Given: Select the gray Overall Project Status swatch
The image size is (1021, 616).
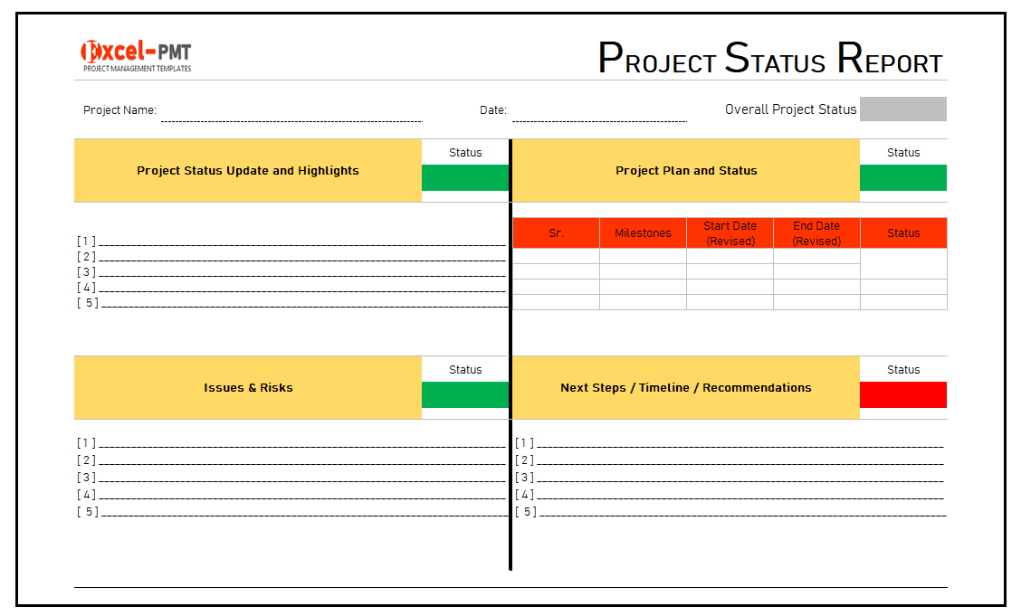Looking at the screenshot, I should [902, 109].
